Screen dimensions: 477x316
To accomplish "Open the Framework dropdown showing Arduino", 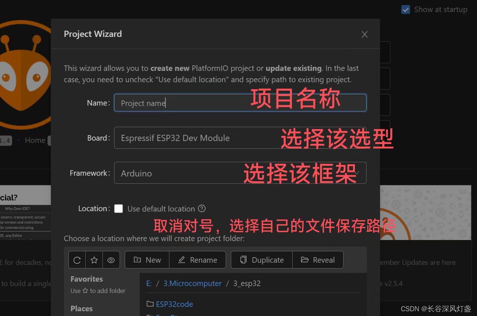I will coord(240,173).
